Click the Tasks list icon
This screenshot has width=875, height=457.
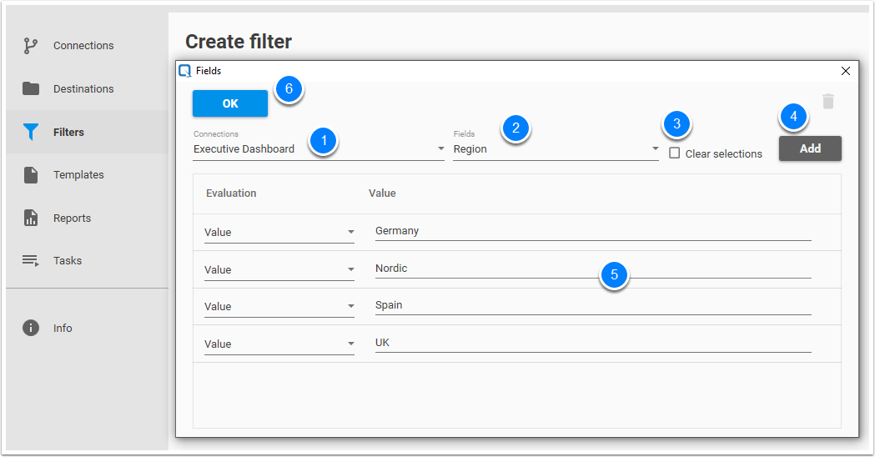pos(31,260)
